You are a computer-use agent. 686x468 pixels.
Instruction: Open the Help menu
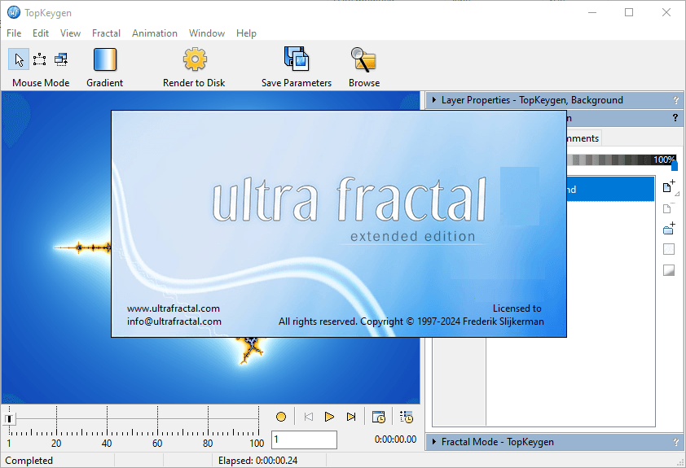246,33
